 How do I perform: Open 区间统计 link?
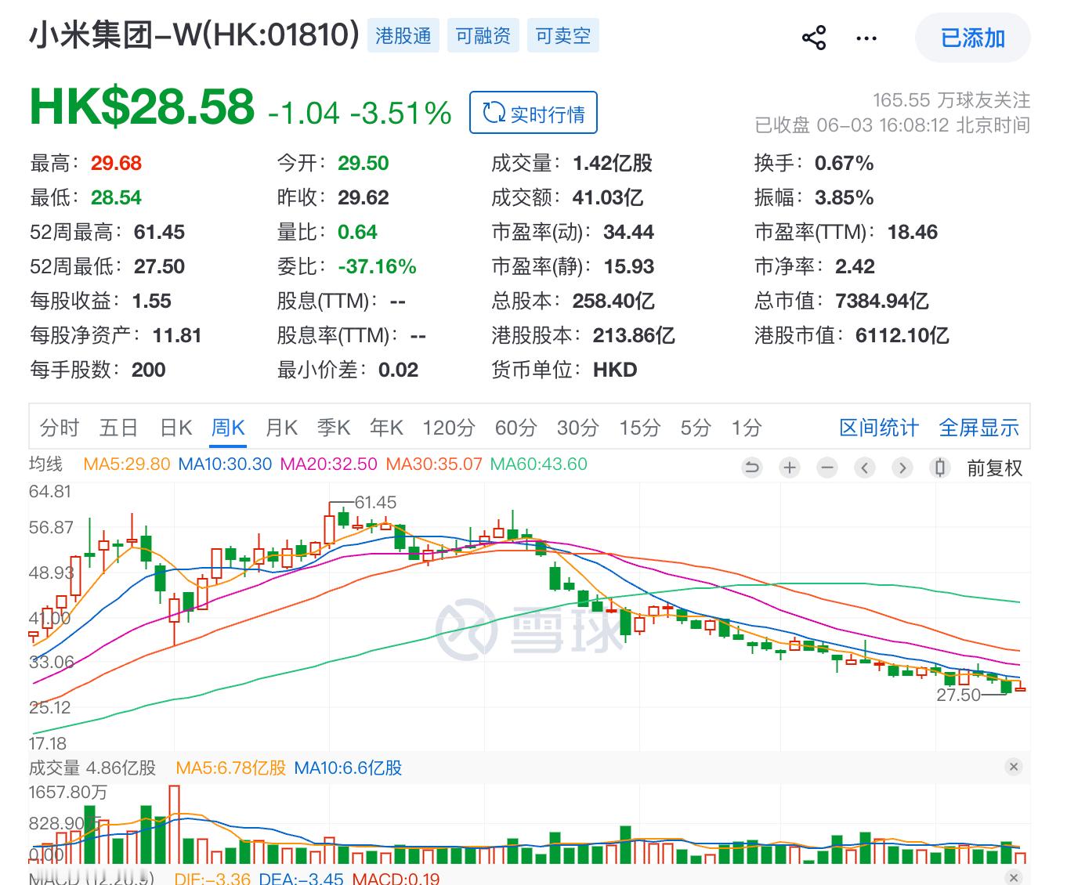[879, 428]
